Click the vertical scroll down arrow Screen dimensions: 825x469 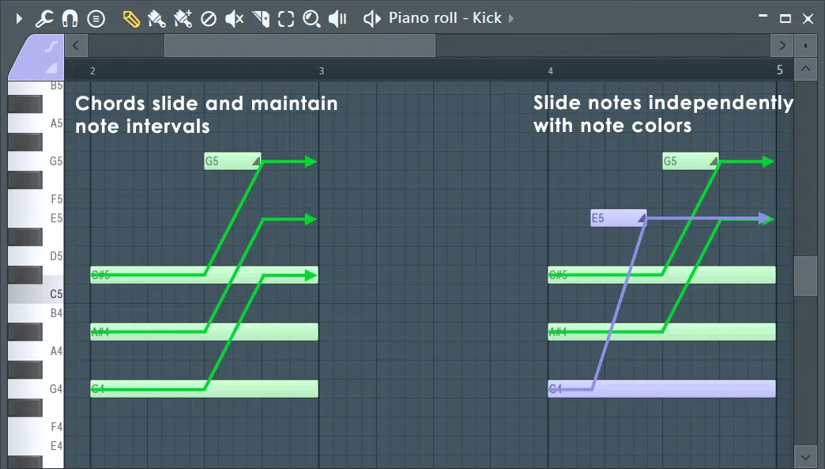(x=805, y=456)
